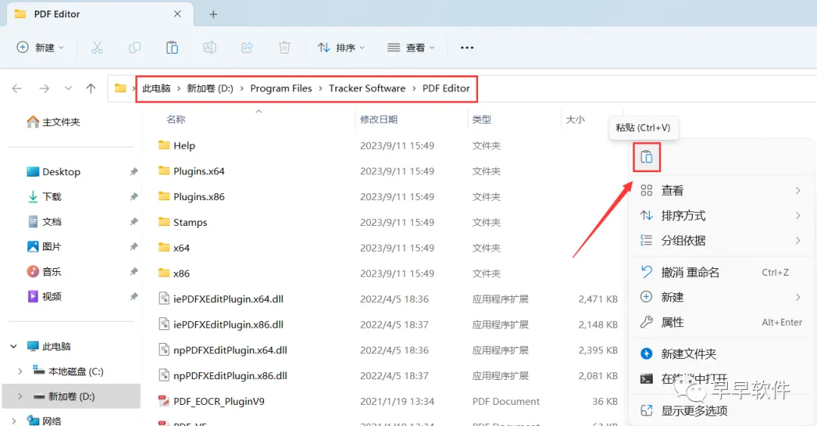Image resolution: width=817 pixels, height=426 pixels.
Task: Select iePDFXEditPlugin.x64.dll file
Action: (x=221, y=299)
